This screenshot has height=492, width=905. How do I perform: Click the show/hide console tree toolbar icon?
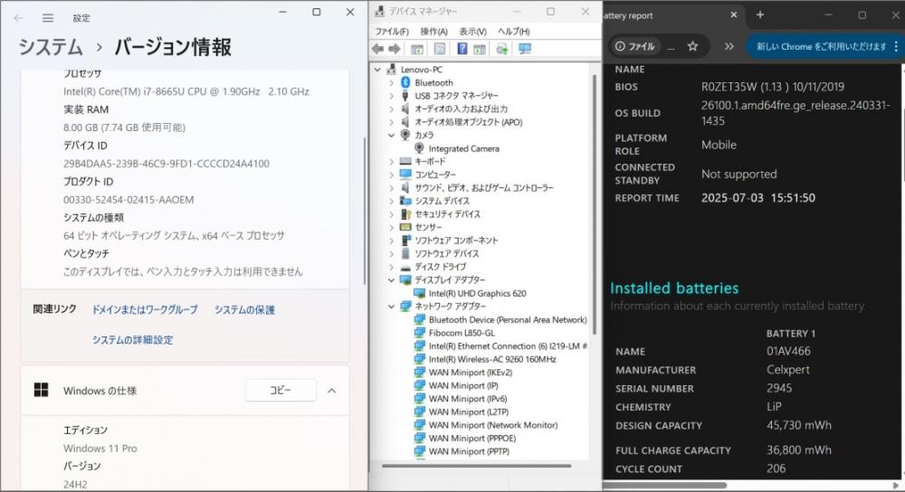coord(417,49)
